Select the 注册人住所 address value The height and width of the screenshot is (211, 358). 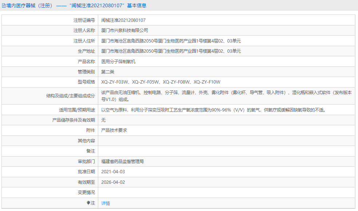(171, 41)
